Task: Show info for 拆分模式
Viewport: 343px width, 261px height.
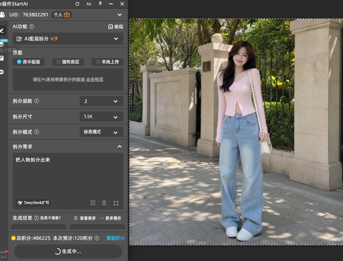Action: (x=37, y=132)
